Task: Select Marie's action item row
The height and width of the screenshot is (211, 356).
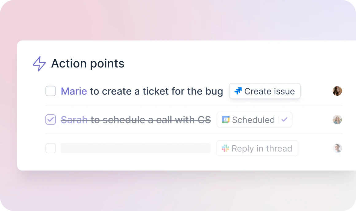Action: [141, 91]
